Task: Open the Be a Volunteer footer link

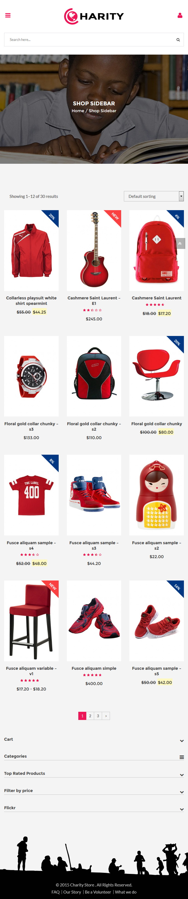Action: pos(98,892)
